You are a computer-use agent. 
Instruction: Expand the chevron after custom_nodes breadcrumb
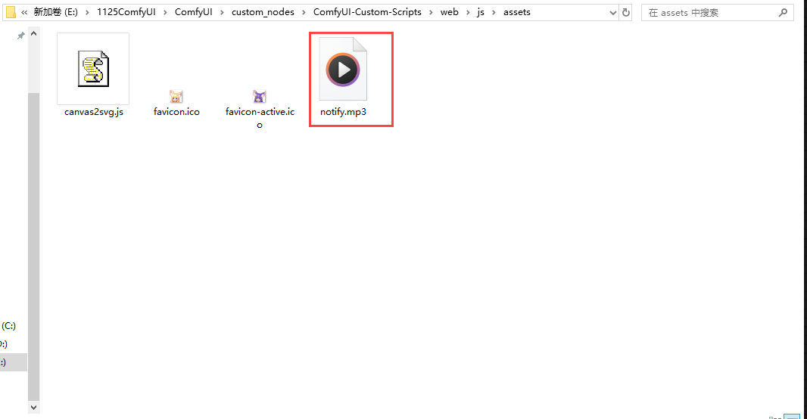(x=304, y=13)
